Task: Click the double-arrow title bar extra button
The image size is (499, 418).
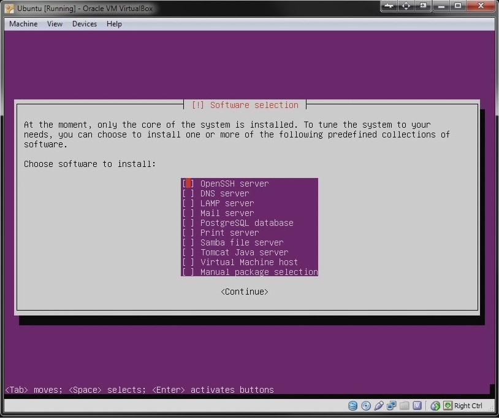Action: (x=389, y=6)
